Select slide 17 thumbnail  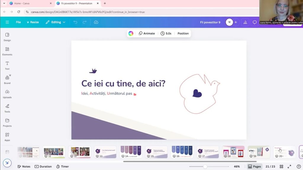point(207,152)
